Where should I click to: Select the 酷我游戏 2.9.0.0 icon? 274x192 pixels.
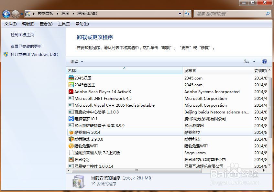71,139
